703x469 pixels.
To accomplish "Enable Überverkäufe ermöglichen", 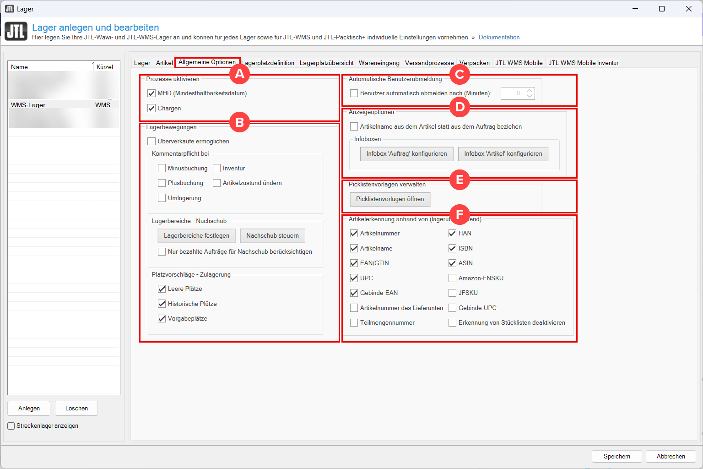I will point(151,142).
